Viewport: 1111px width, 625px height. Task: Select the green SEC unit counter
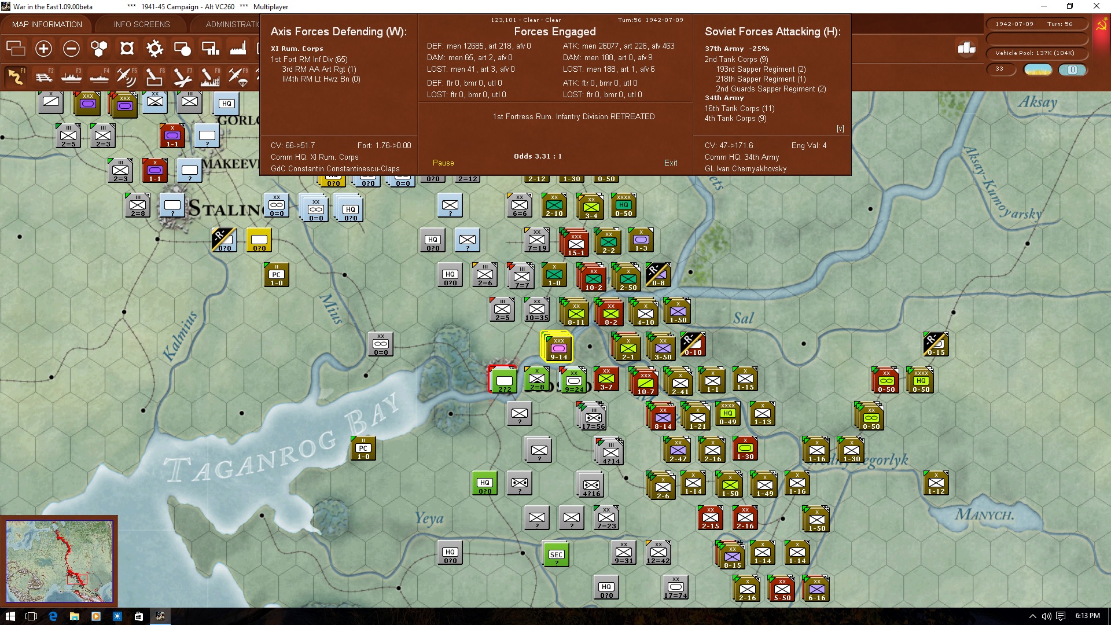pos(556,554)
